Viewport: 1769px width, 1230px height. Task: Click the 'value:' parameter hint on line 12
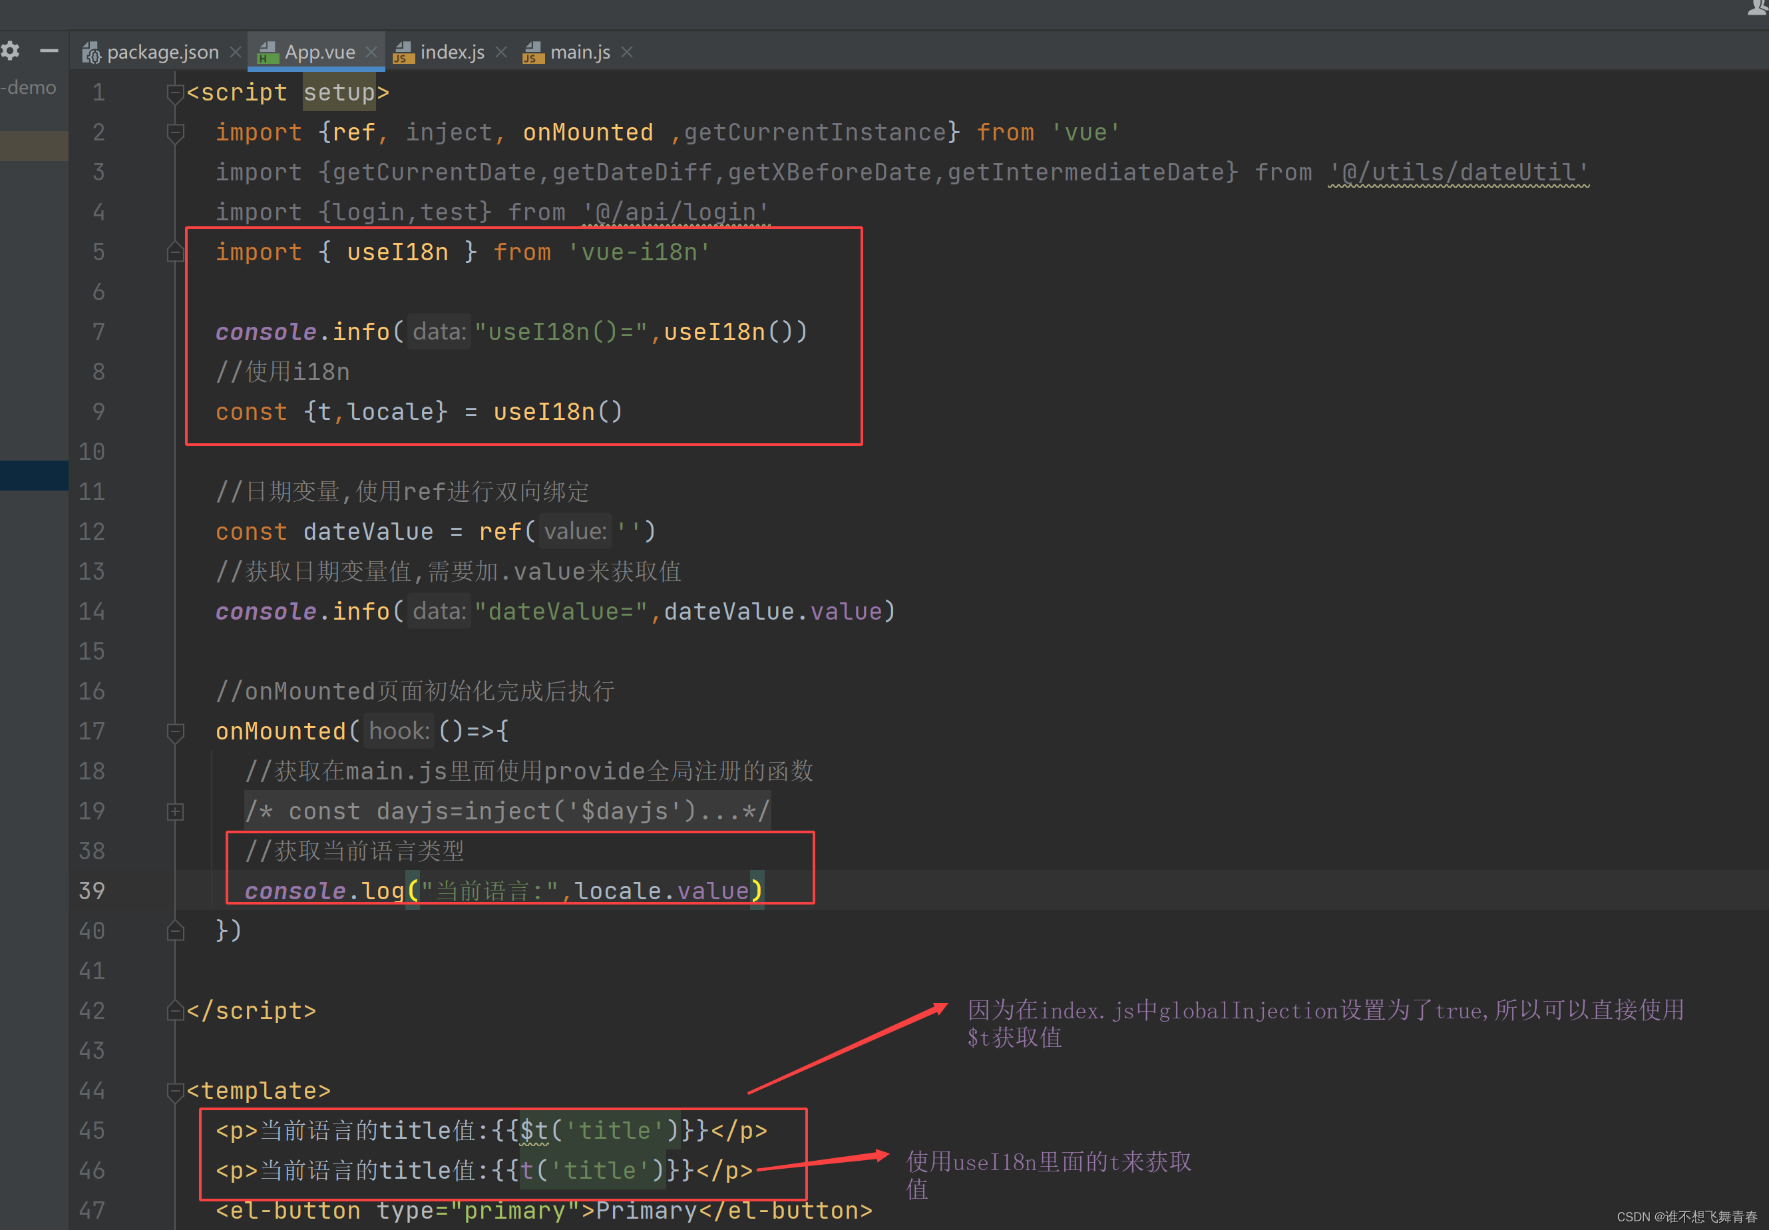(575, 532)
